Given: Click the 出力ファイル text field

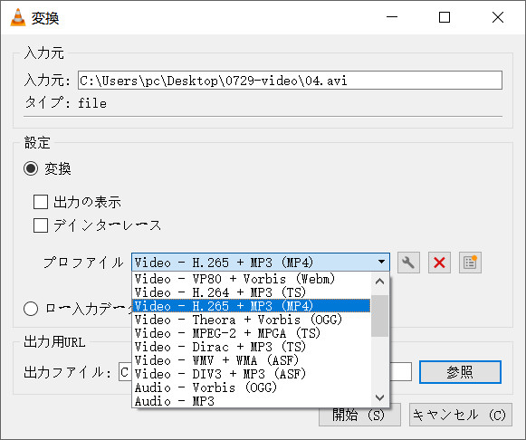Looking at the screenshot, I should coord(265,372).
